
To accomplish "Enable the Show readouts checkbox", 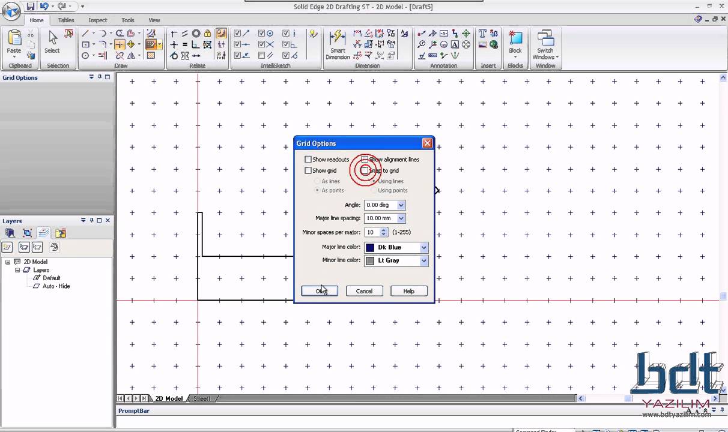I will click(x=308, y=160).
